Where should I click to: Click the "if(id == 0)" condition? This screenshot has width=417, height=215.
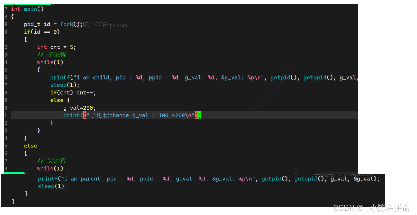(x=42, y=32)
